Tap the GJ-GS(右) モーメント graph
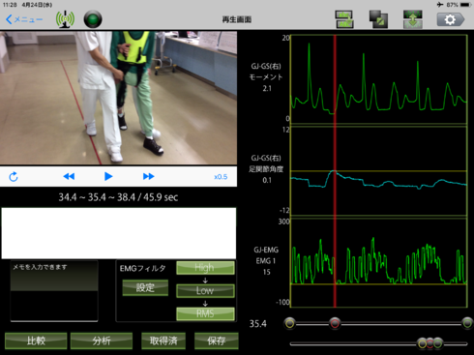The height and width of the screenshot is (355, 474). (379, 79)
